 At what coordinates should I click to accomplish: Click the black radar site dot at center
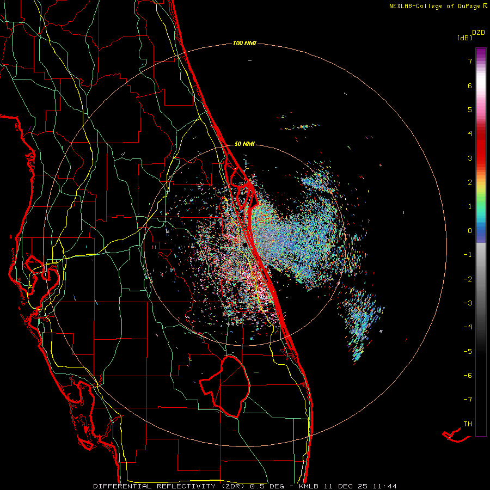point(244,246)
